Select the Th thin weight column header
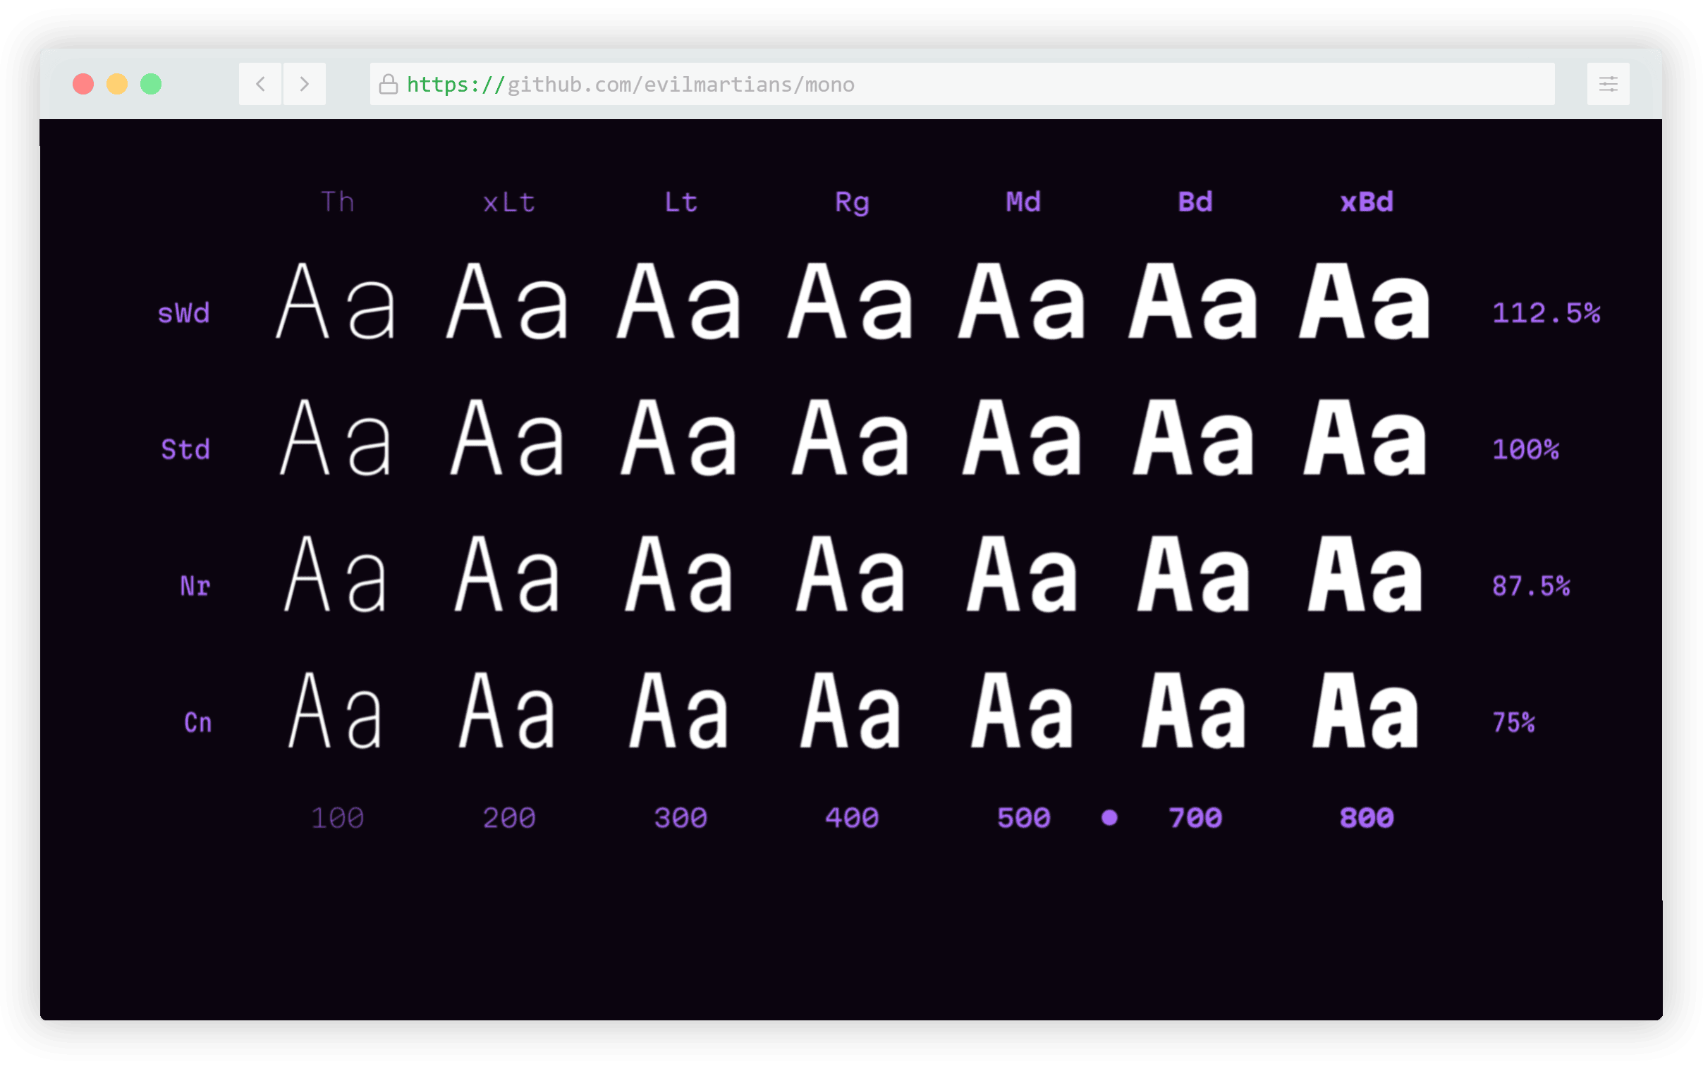This screenshot has height=1069, width=1703. (x=337, y=202)
